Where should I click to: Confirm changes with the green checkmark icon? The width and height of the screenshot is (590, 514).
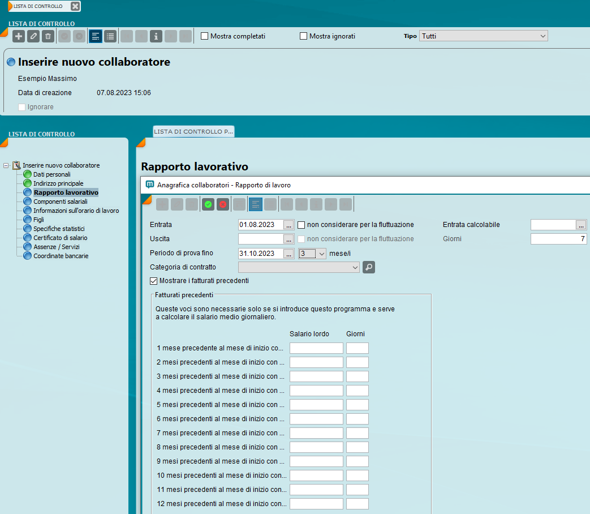pyautogui.click(x=208, y=204)
